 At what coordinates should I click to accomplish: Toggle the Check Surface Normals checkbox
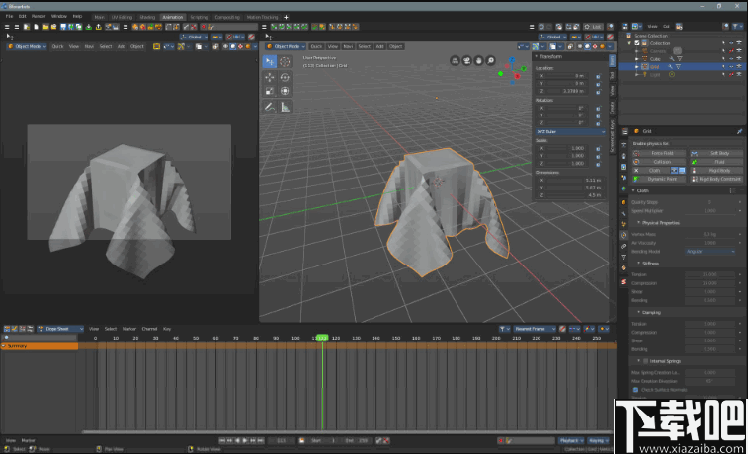tap(635, 390)
